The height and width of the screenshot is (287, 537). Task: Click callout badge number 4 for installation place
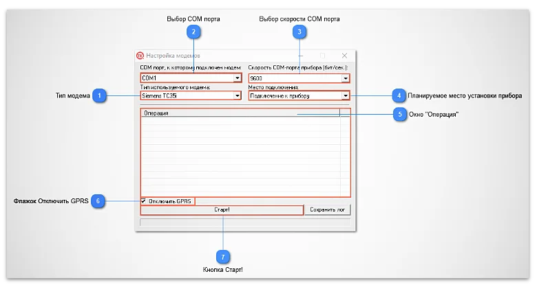(x=398, y=95)
